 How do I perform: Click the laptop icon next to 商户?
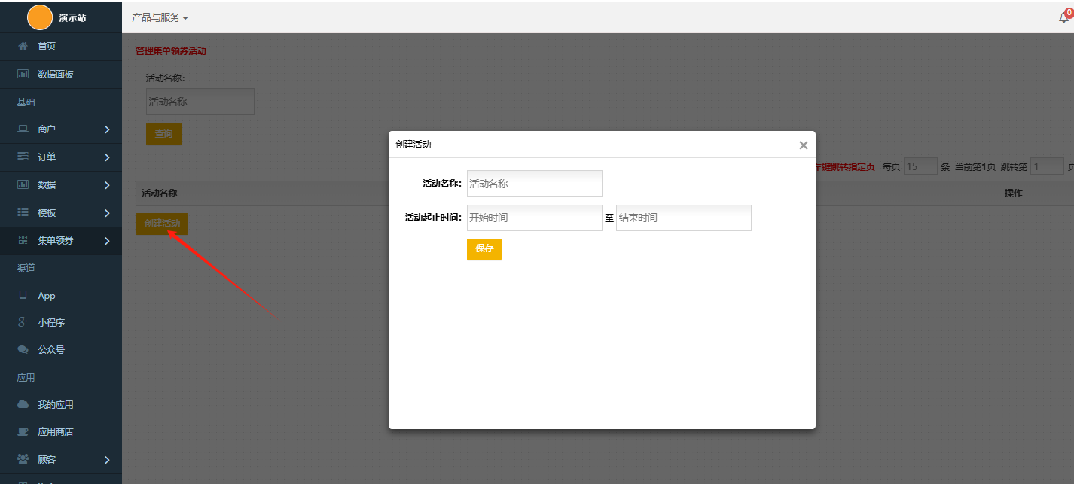(23, 129)
